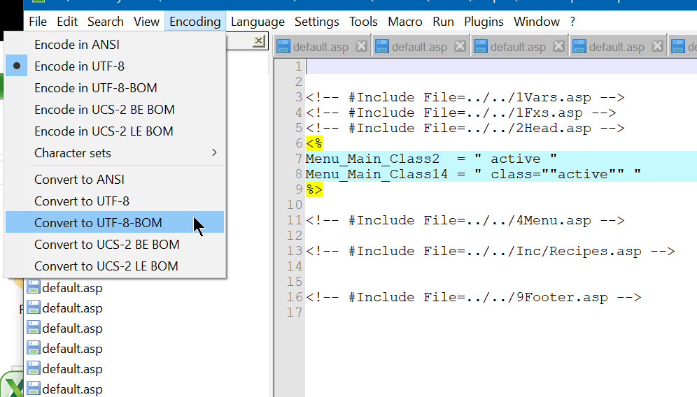Screen dimensions: 697x397
Task: Close the left side panel
Action: (x=258, y=41)
